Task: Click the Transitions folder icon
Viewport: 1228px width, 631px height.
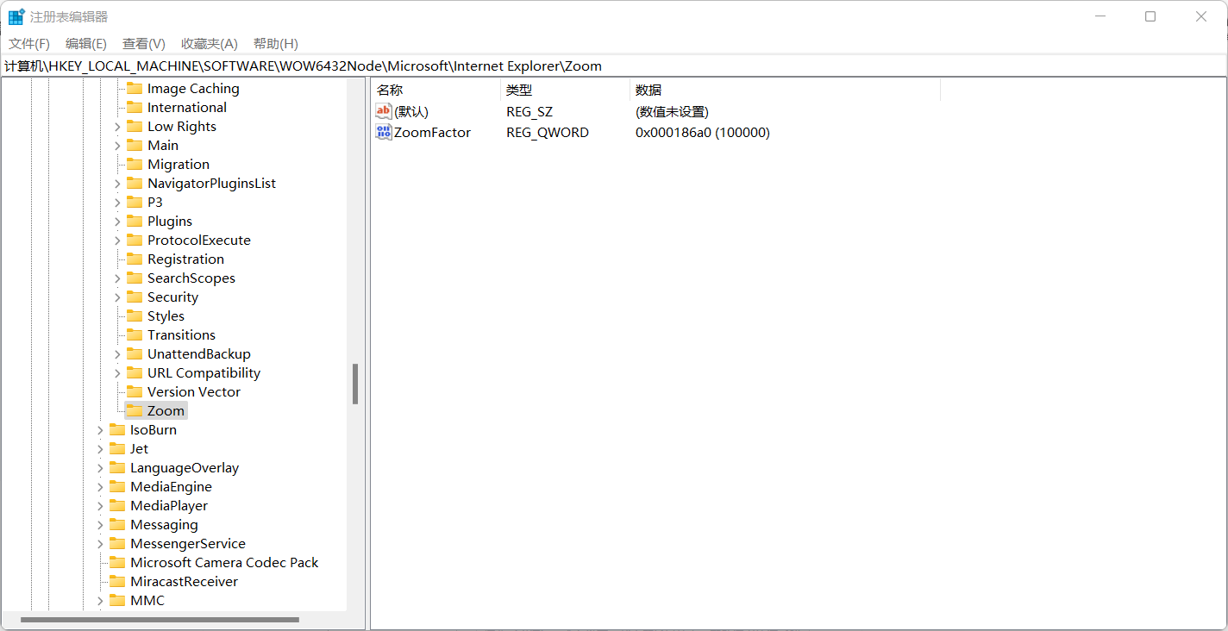Action: point(135,334)
